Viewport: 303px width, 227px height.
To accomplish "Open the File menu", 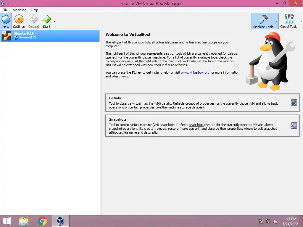I will (x=5, y=10).
